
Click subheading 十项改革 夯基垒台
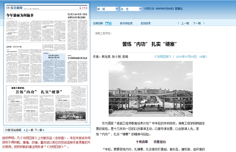point(151,142)
